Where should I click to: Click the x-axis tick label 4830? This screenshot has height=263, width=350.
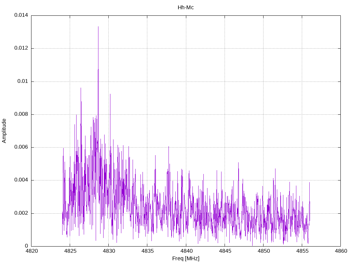109,251
